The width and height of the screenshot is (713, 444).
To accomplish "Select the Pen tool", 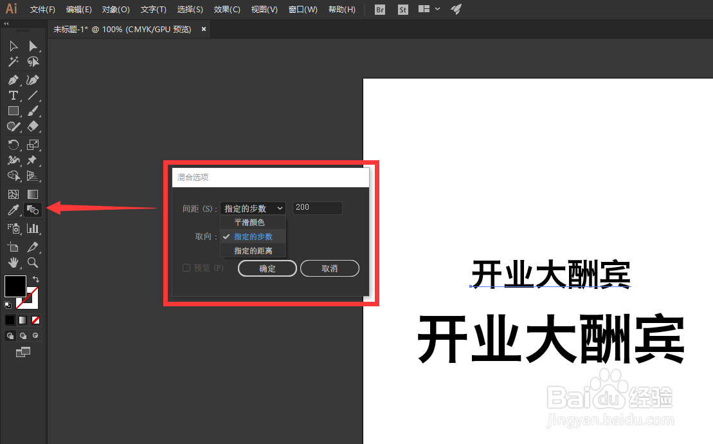I will point(13,79).
